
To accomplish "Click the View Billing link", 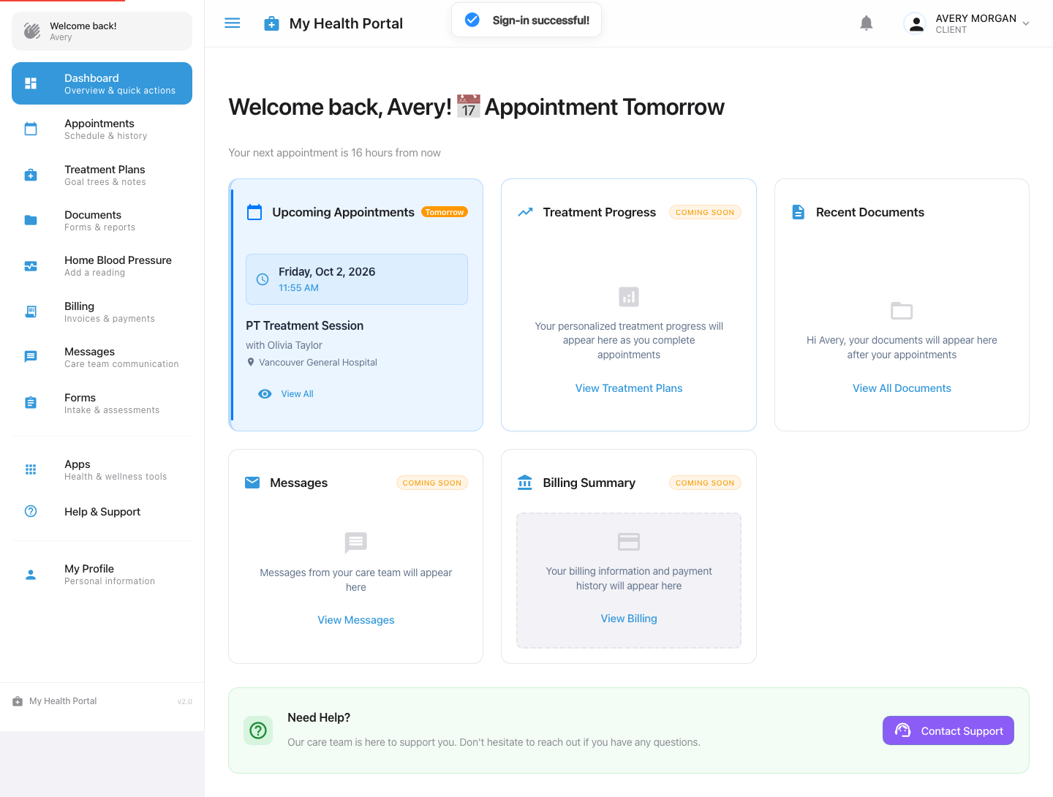I will coord(629,619).
